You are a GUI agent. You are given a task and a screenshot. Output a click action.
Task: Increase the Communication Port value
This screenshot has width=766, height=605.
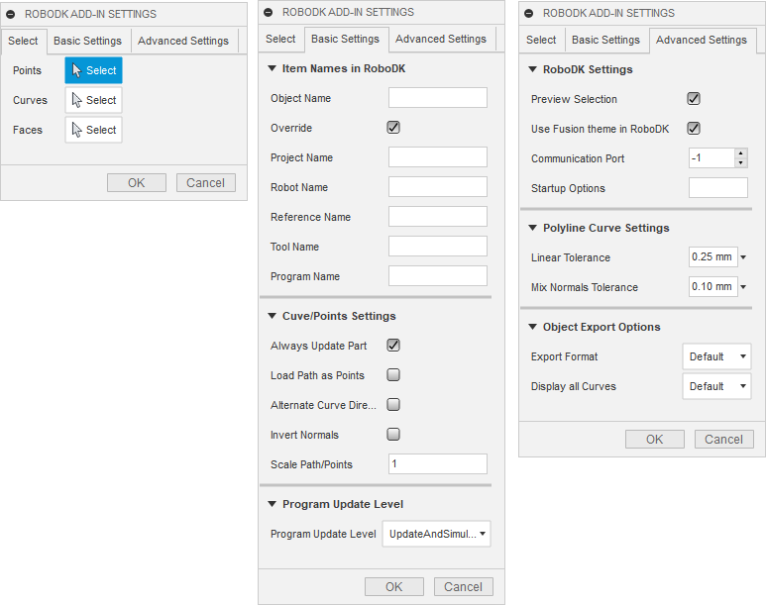tap(740, 153)
